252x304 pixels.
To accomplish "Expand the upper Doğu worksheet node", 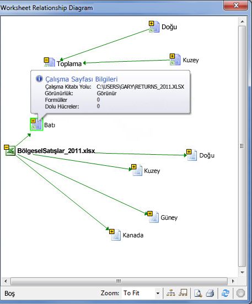I will (151, 24).
